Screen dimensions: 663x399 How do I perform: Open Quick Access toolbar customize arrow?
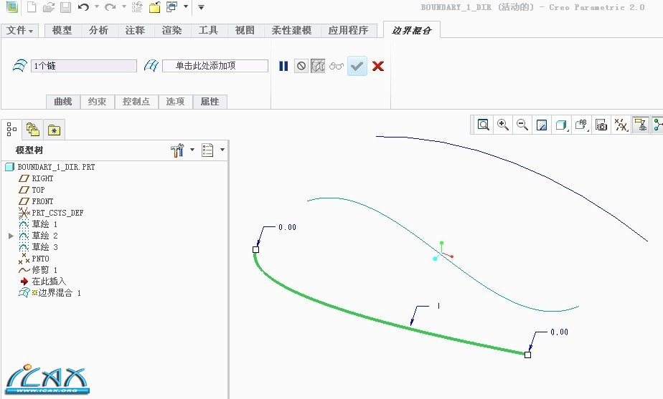click(201, 7)
